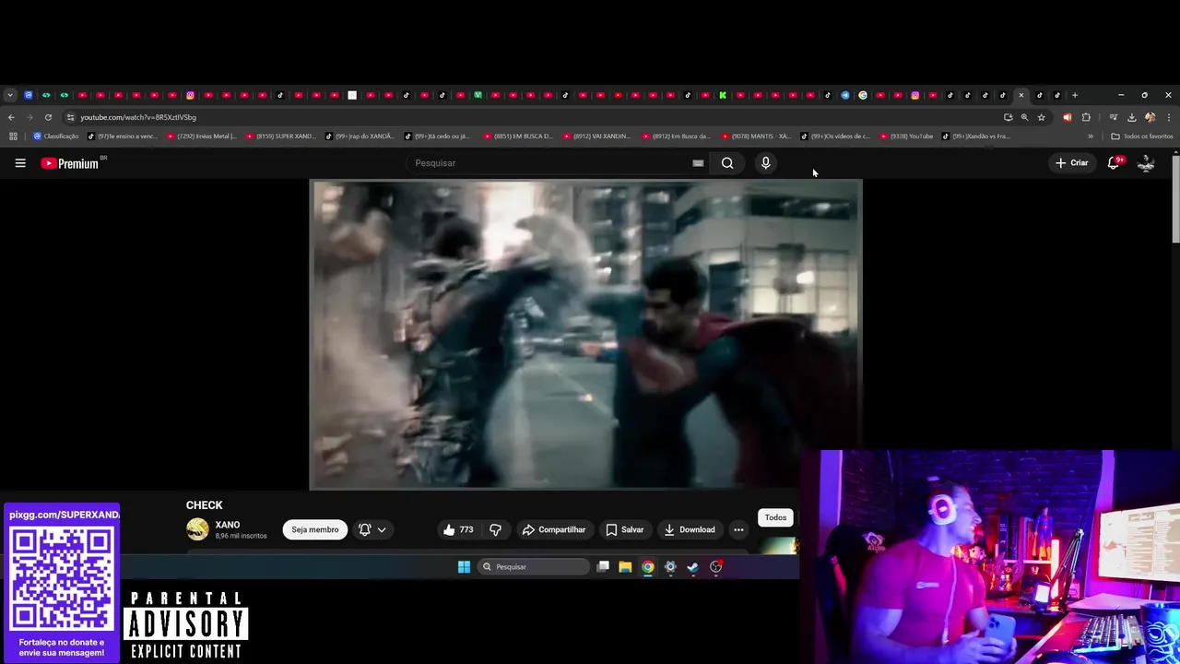
Task: Open Chrome zoom magnifier in address bar
Action: click(x=1024, y=117)
